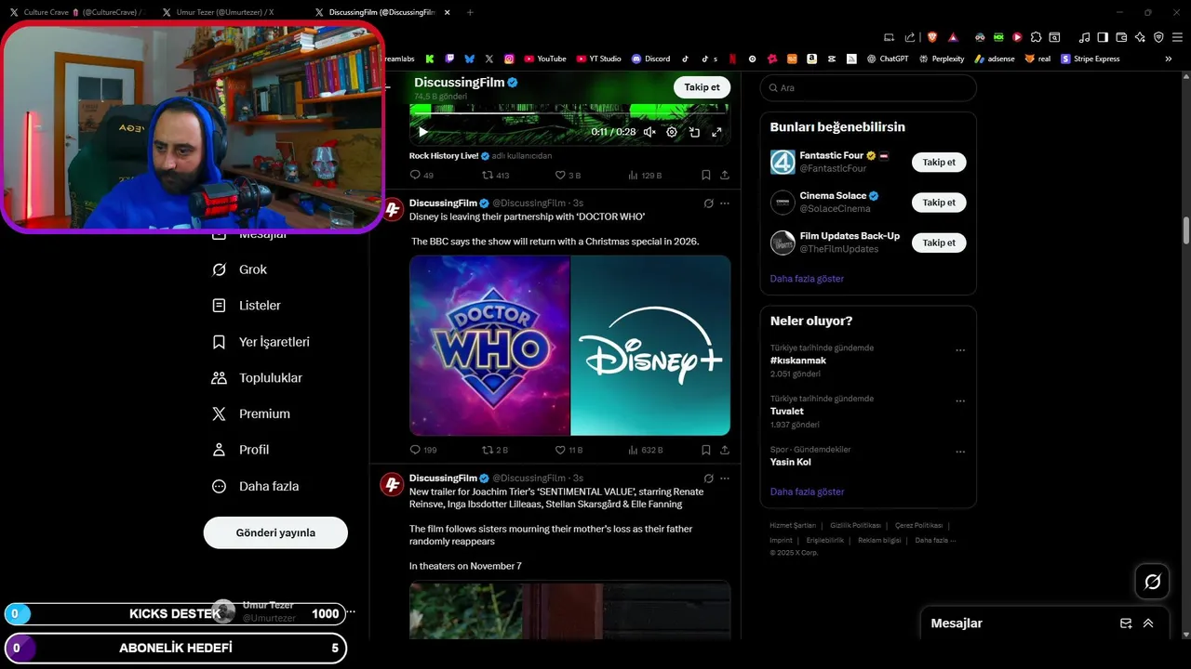Open the Fantastic Four profile avatar
The height and width of the screenshot is (669, 1191).
click(x=783, y=163)
